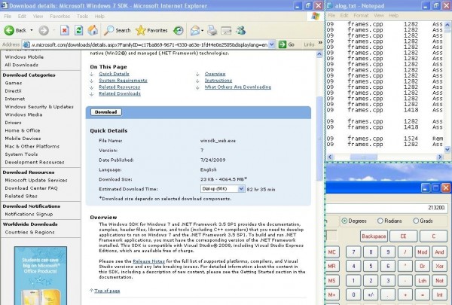Refresh the page in Internet Explorer
Viewport: 452px width, 305px height.
click(x=78, y=30)
